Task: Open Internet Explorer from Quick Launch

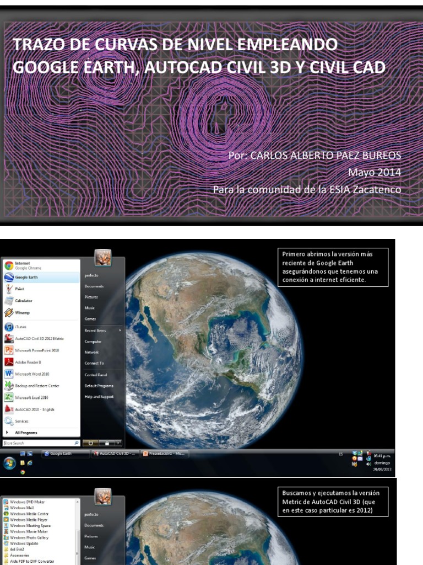Action: 30,463
